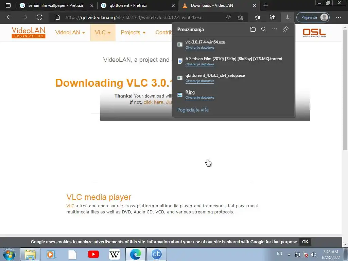Expand the VideoLAN dropdown menu

(70, 32)
